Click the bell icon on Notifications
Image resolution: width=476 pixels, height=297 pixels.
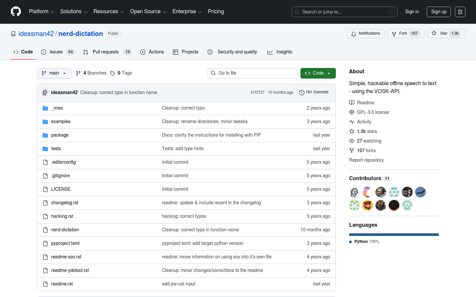(x=354, y=34)
